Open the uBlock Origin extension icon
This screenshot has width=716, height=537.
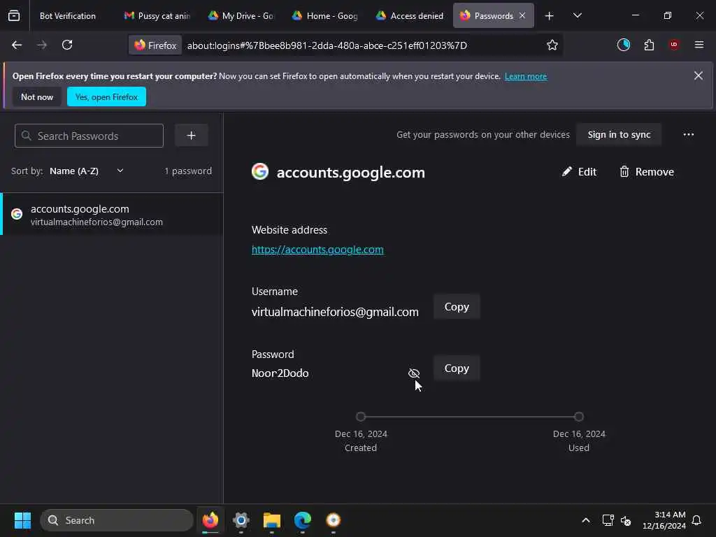pyautogui.click(x=674, y=45)
